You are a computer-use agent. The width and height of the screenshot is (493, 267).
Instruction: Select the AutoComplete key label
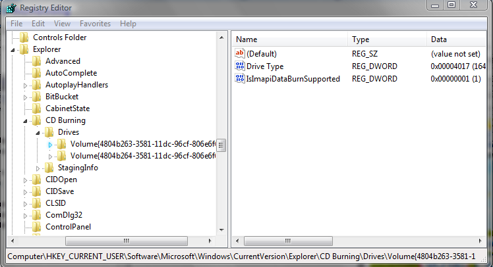coord(71,73)
